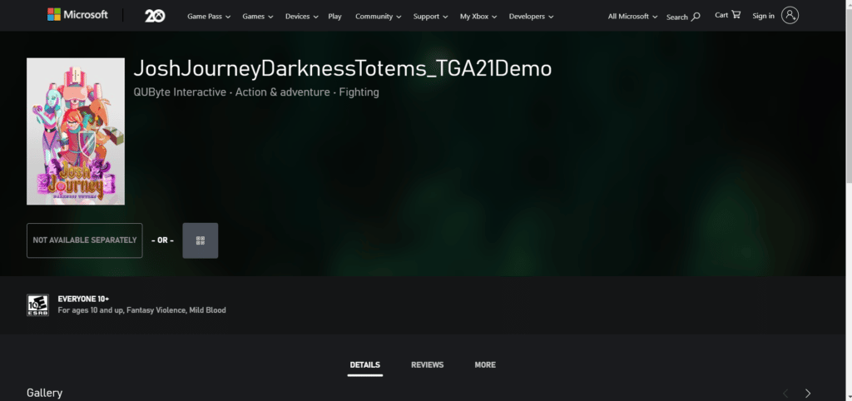Expand the Games menu
Image resolution: width=852 pixels, height=401 pixels.
point(257,17)
